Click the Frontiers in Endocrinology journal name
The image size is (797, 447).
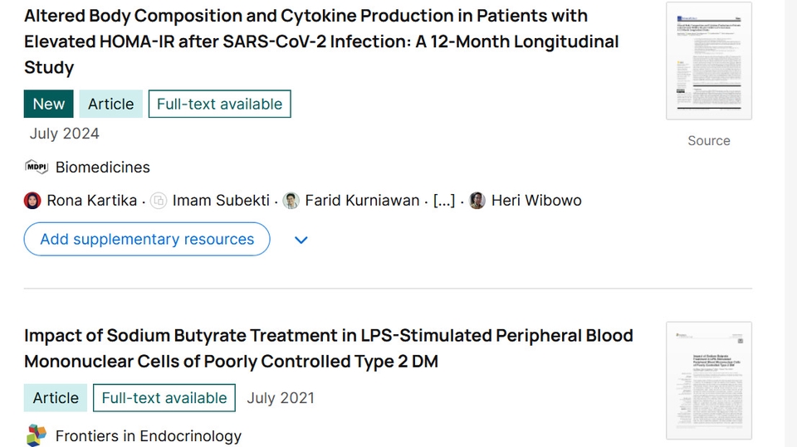[149, 436]
